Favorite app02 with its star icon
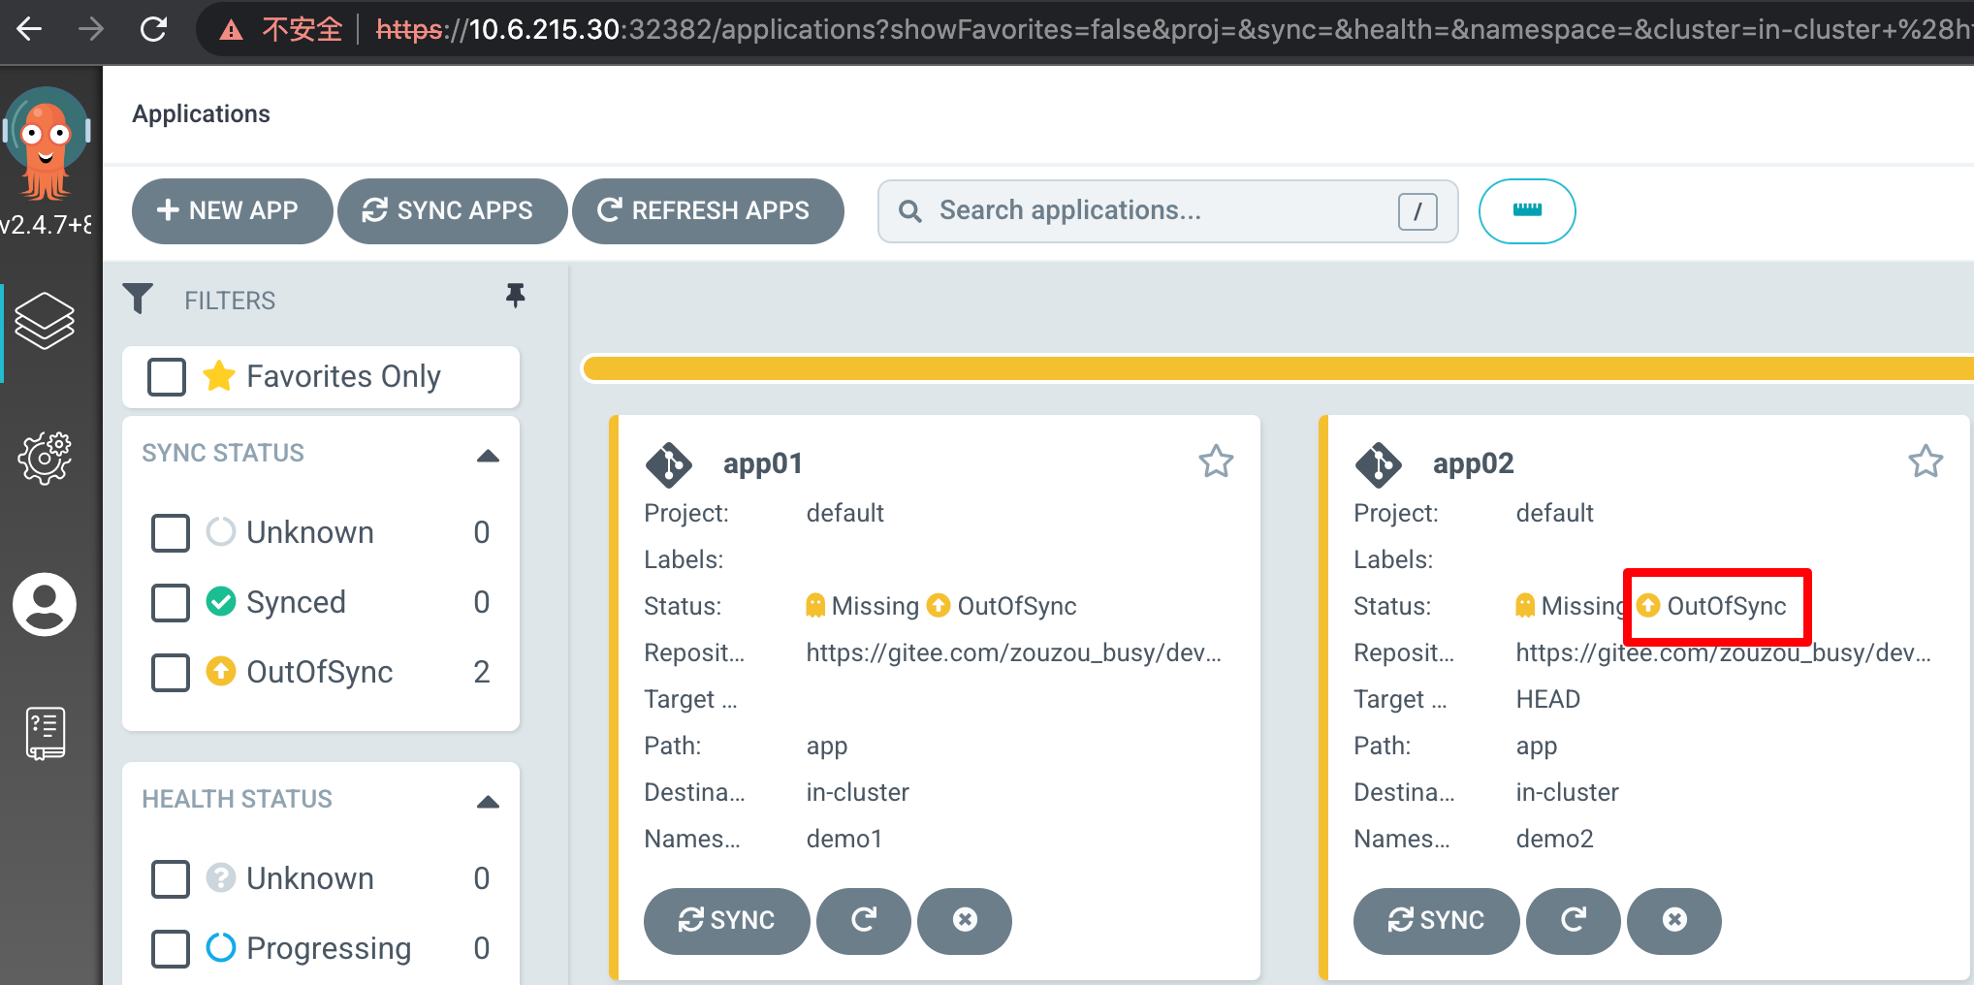Viewport: 1974px width, 985px height. 1926,461
